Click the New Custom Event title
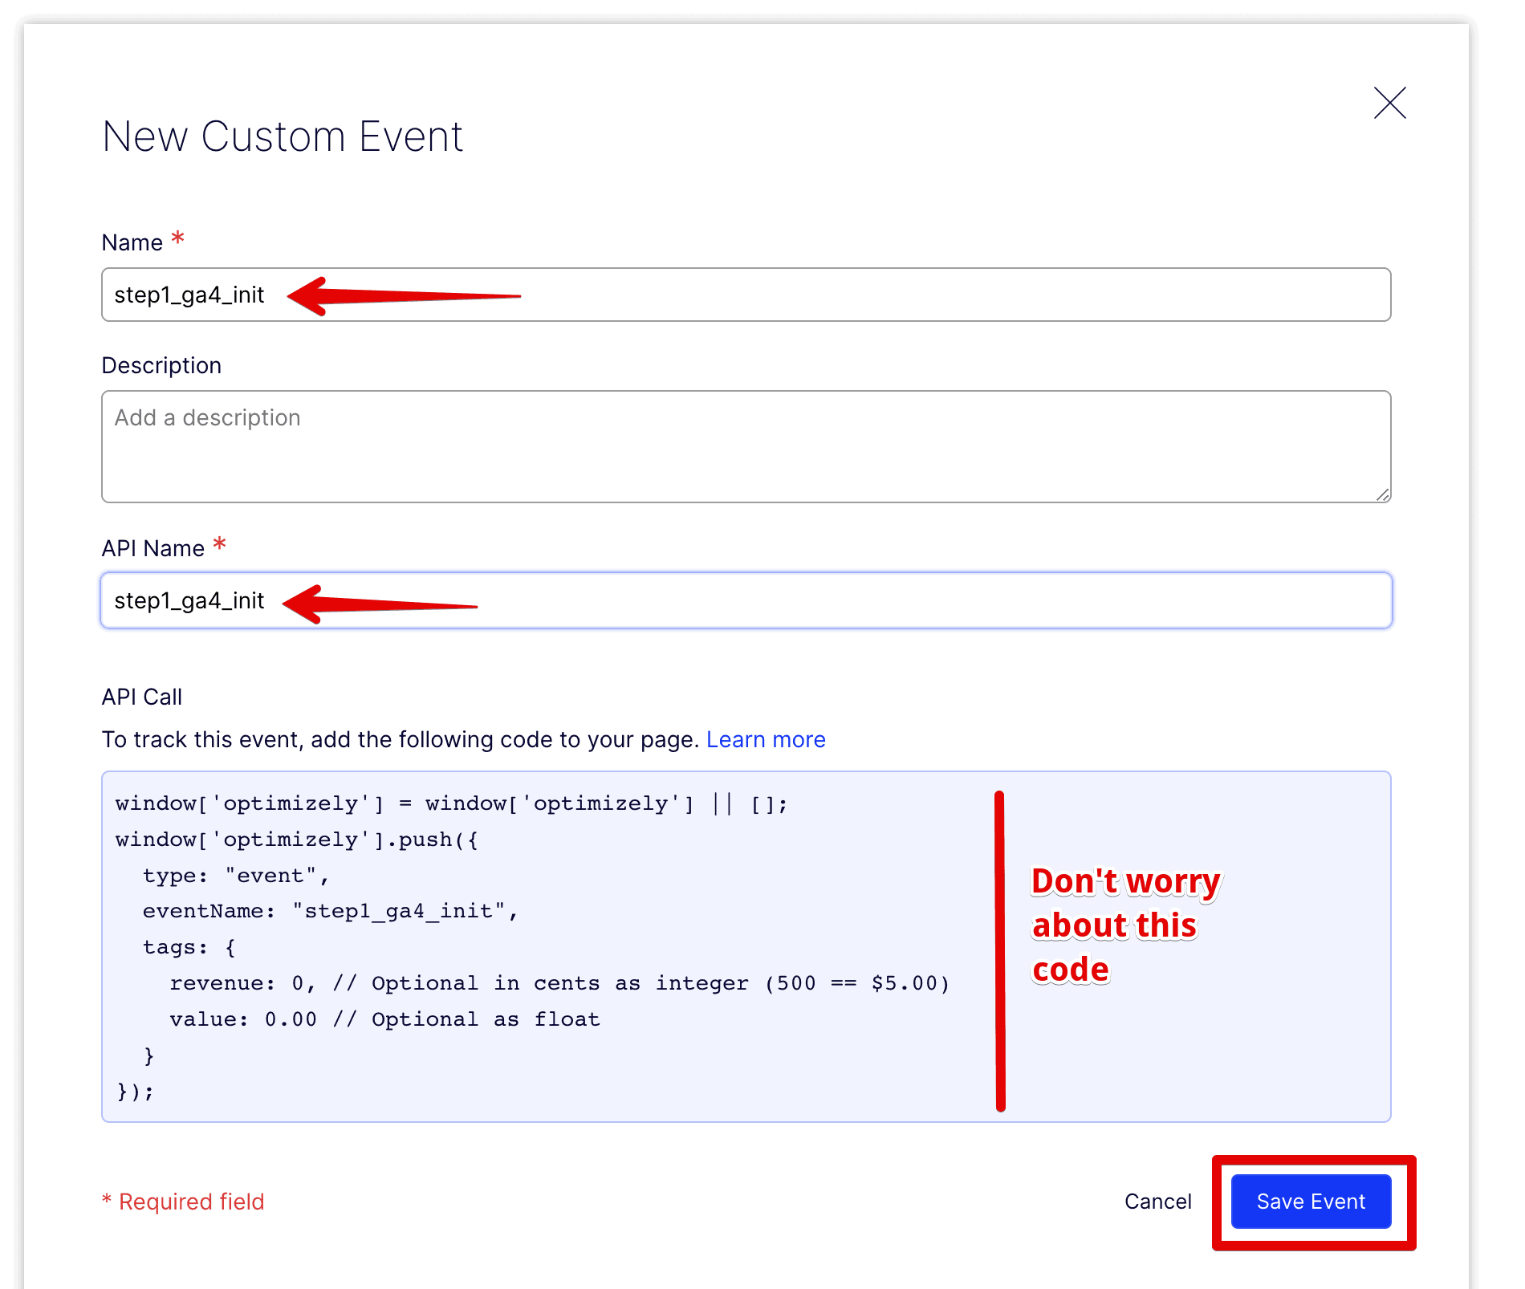The width and height of the screenshot is (1525, 1289). (x=282, y=136)
